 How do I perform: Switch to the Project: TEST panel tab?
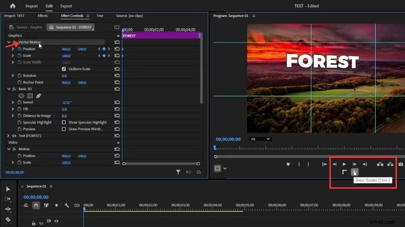tap(14, 16)
